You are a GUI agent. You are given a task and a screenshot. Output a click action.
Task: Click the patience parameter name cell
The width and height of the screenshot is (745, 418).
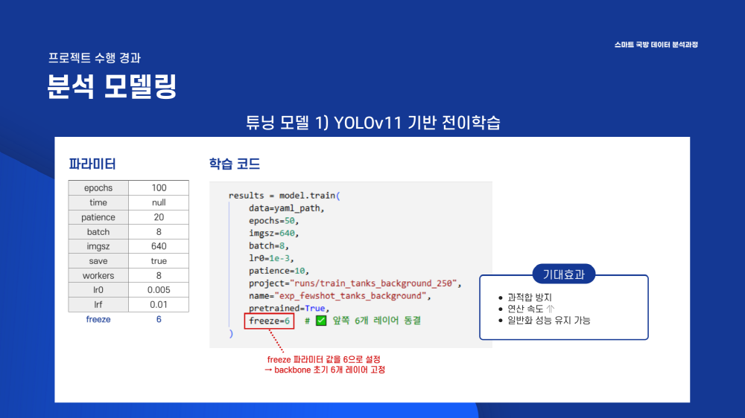(98, 217)
